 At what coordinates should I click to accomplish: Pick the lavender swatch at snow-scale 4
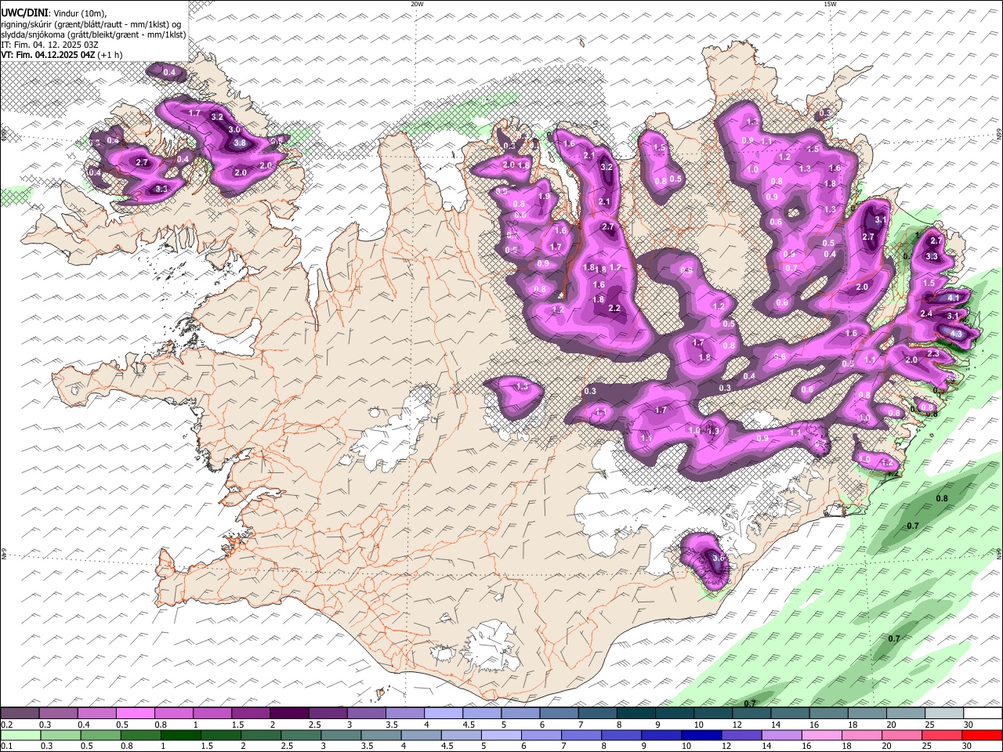click(x=443, y=714)
